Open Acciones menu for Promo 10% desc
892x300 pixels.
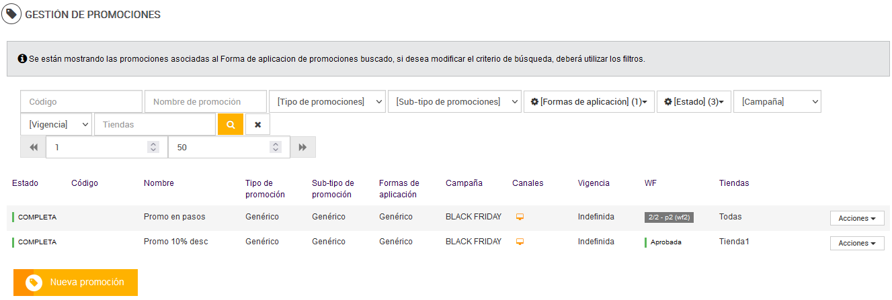tap(856, 243)
